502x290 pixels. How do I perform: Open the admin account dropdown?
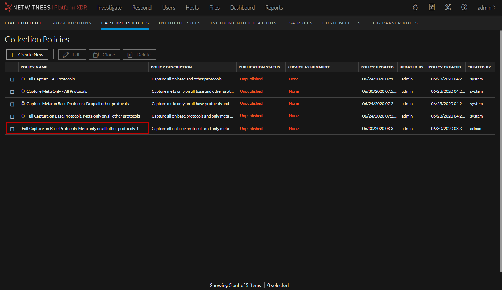coord(487,7)
